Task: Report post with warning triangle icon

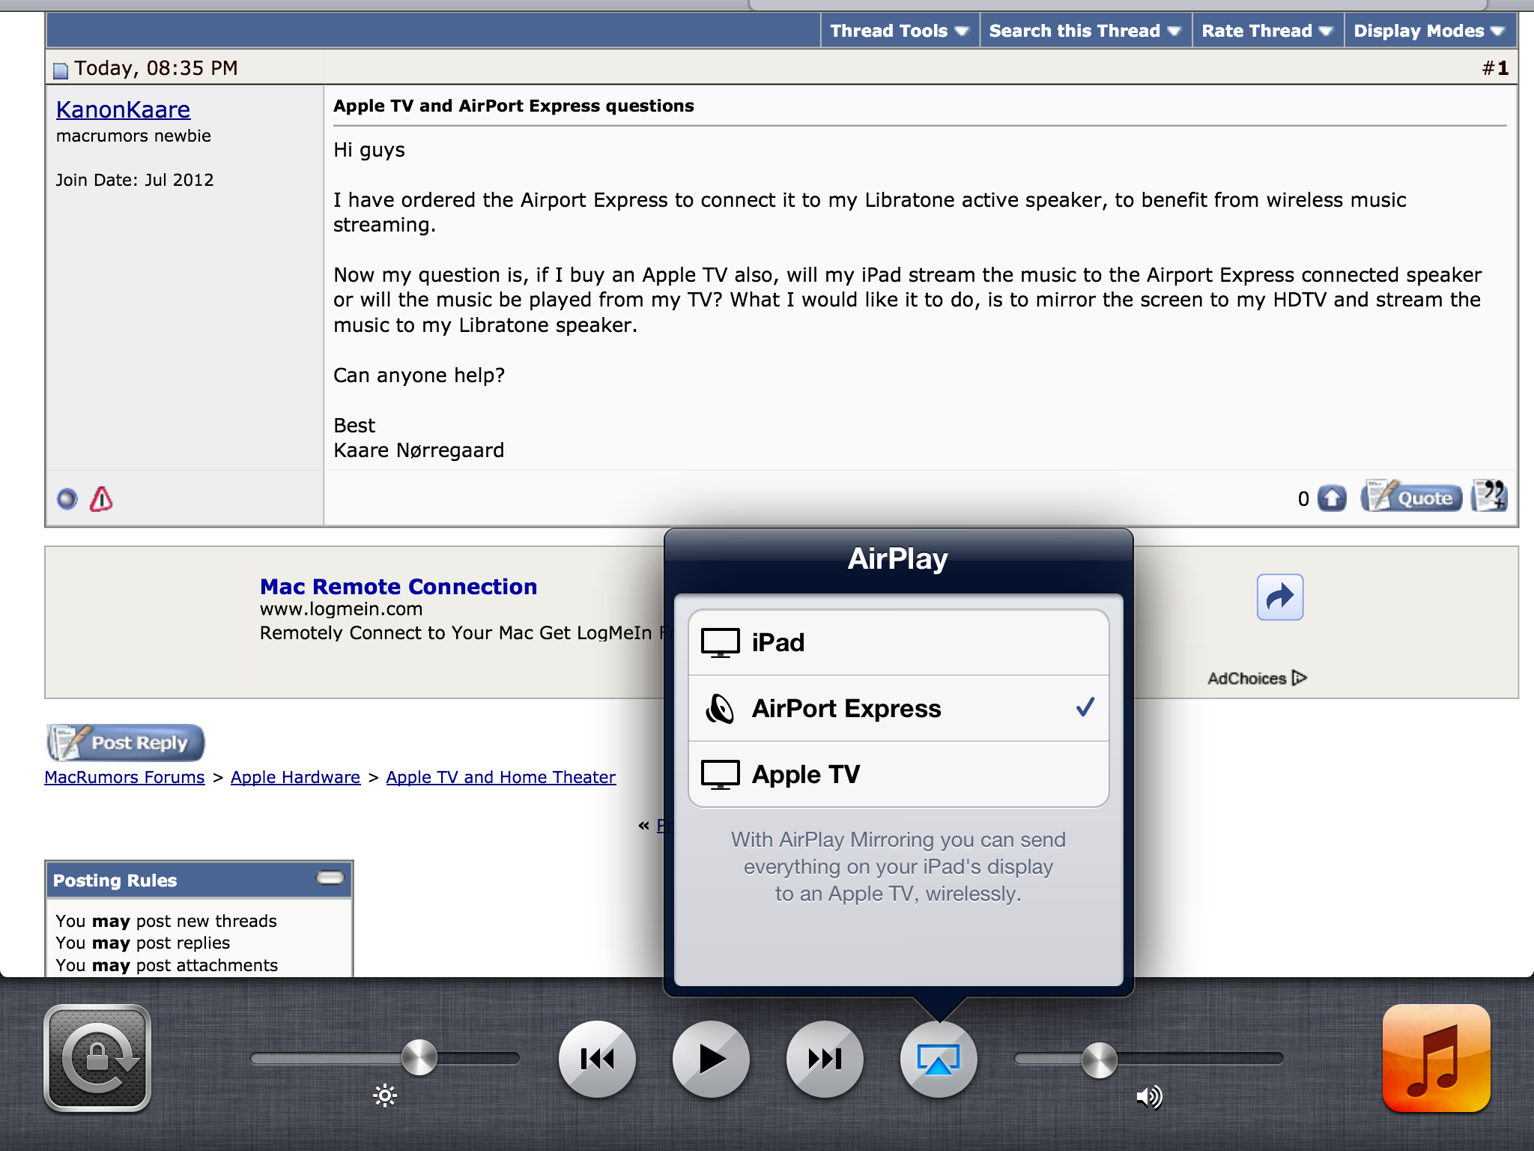Action: 101,498
